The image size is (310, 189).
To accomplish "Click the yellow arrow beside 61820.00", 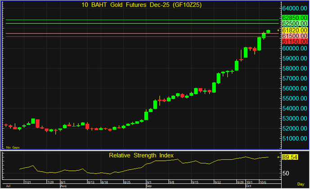I will [278, 30].
